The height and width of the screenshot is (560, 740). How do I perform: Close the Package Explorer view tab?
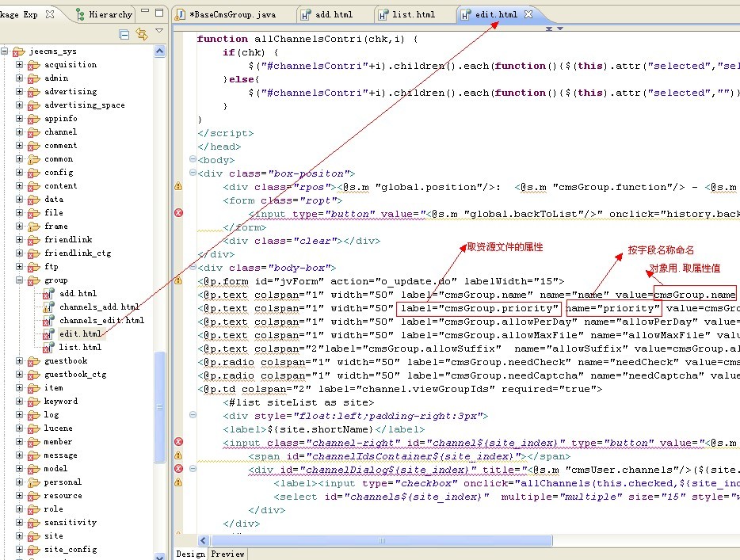(50, 14)
